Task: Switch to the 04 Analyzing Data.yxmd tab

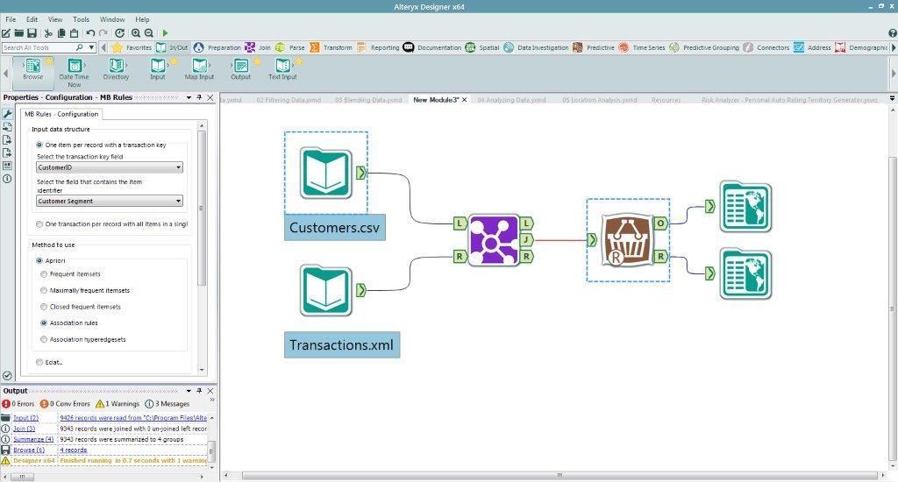Action: pyautogui.click(x=511, y=100)
